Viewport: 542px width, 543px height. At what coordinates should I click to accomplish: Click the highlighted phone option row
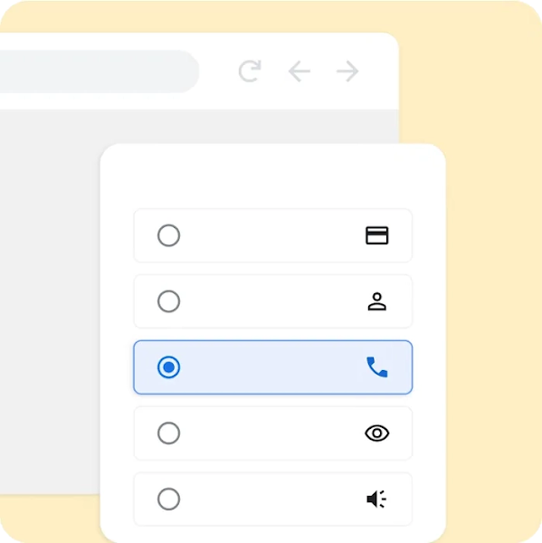(273, 367)
